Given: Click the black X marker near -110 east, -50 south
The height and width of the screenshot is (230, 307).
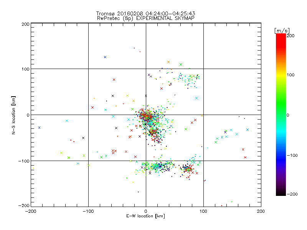Looking at the screenshot, I should (x=83, y=138).
